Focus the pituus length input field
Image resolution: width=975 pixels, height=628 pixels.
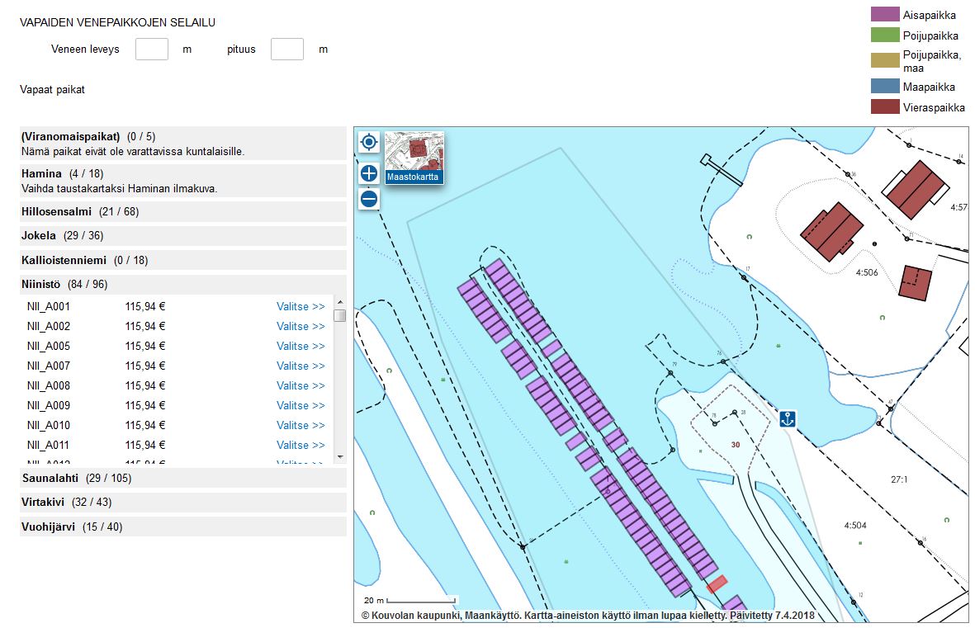tap(287, 50)
